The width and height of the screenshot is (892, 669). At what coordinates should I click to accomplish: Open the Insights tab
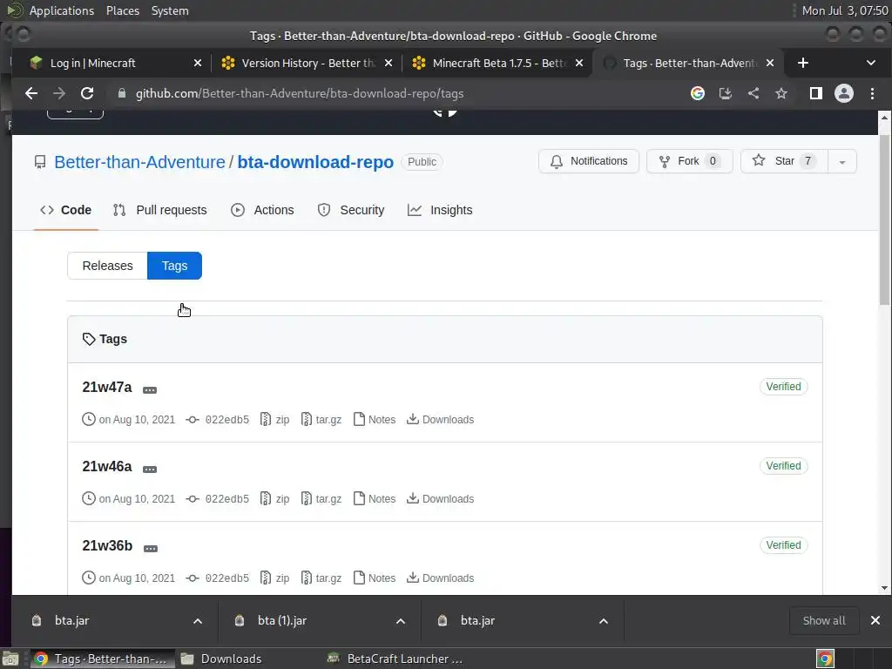click(440, 210)
